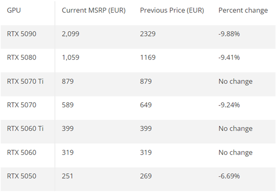Click the -9.88% percent change cell
Image resolution: width=276 pixels, height=193 pixels.
point(230,34)
